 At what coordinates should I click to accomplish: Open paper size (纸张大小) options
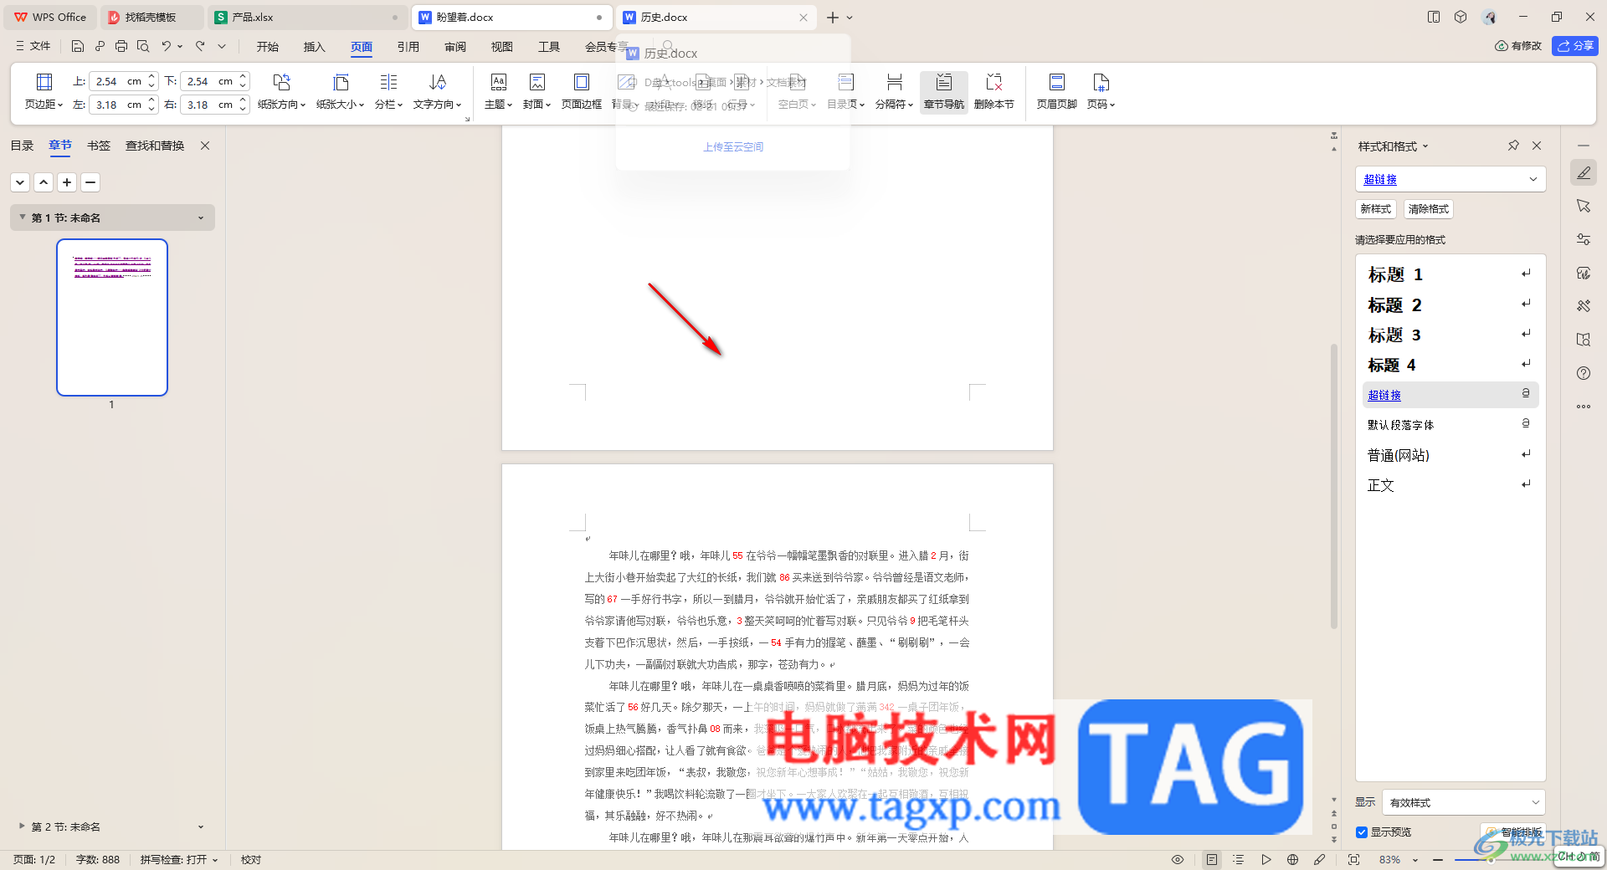[340, 91]
